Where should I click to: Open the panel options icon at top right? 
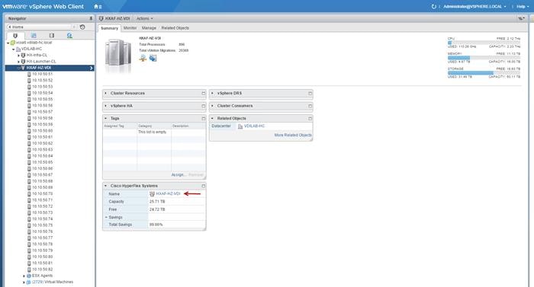point(521,18)
